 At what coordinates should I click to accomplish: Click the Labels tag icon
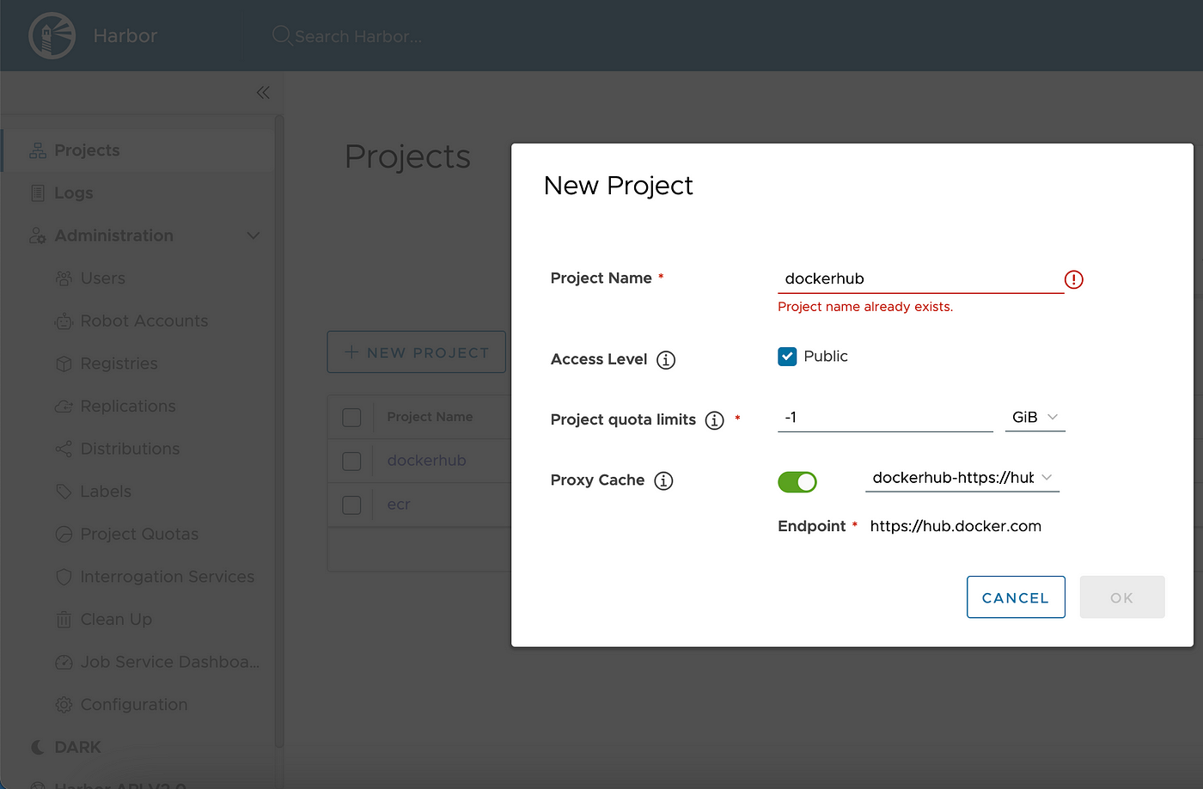pyautogui.click(x=64, y=492)
